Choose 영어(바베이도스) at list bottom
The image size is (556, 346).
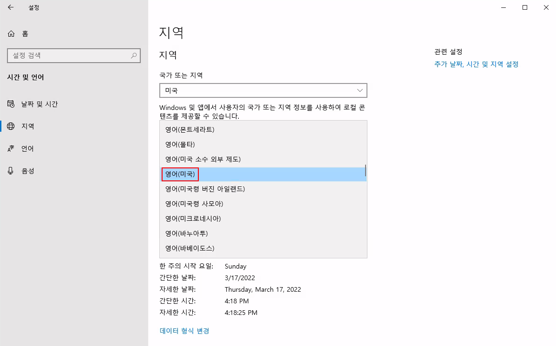pos(187,248)
